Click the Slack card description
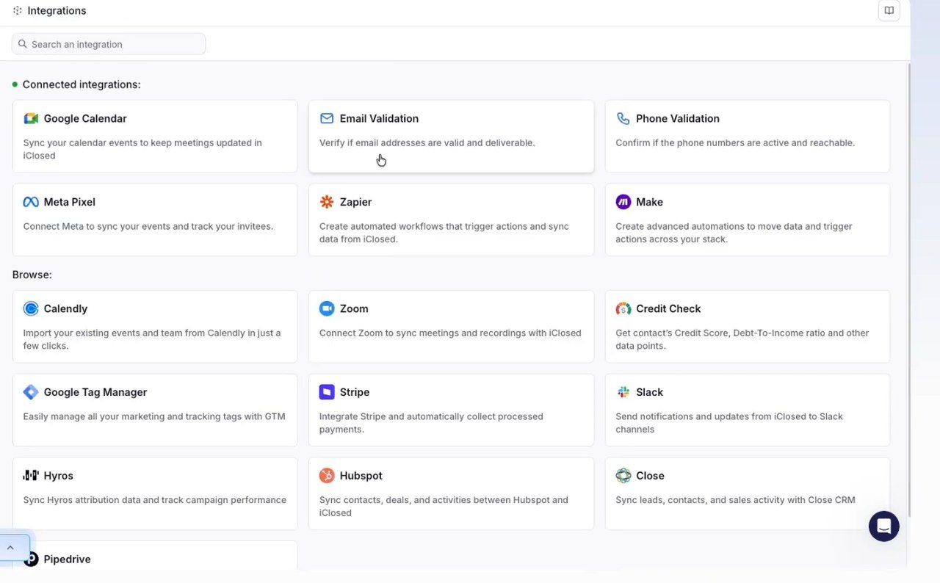This screenshot has width=940, height=583. (729, 423)
